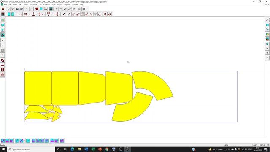Click the first cyan rectangle icon in second toolbar
The image size is (270, 152).
point(9,14)
